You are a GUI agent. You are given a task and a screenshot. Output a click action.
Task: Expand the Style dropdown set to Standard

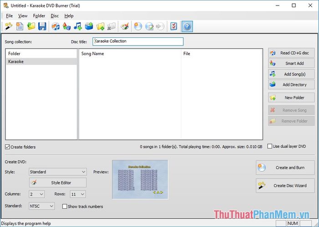point(57,172)
